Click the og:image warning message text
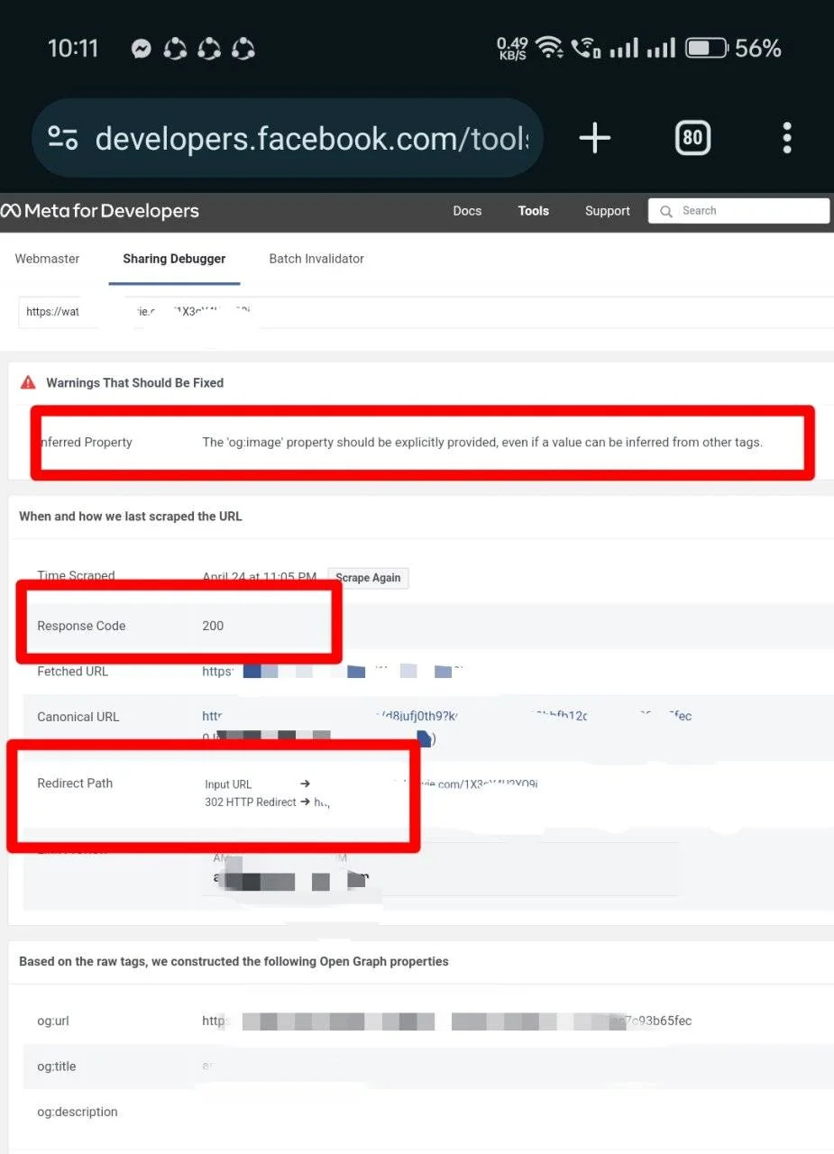Viewport: 834px width, 1154px height. click(x=482, y=442)
